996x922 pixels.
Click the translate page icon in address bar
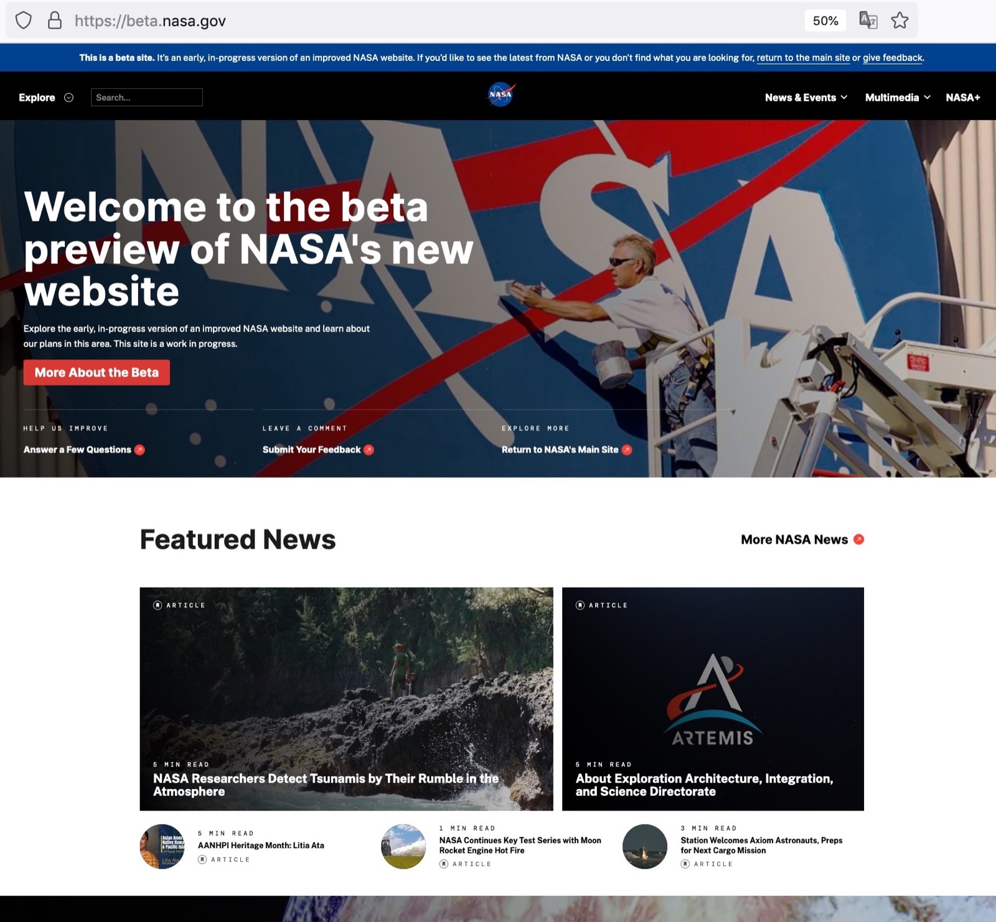(868, 21)
